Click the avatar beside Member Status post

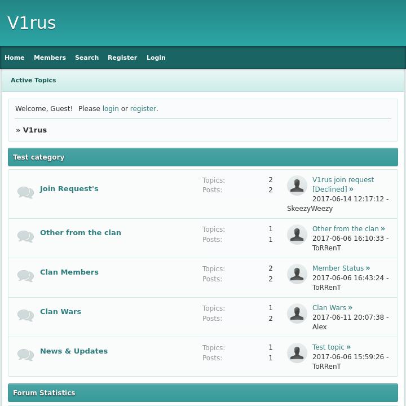click(297, 274)
